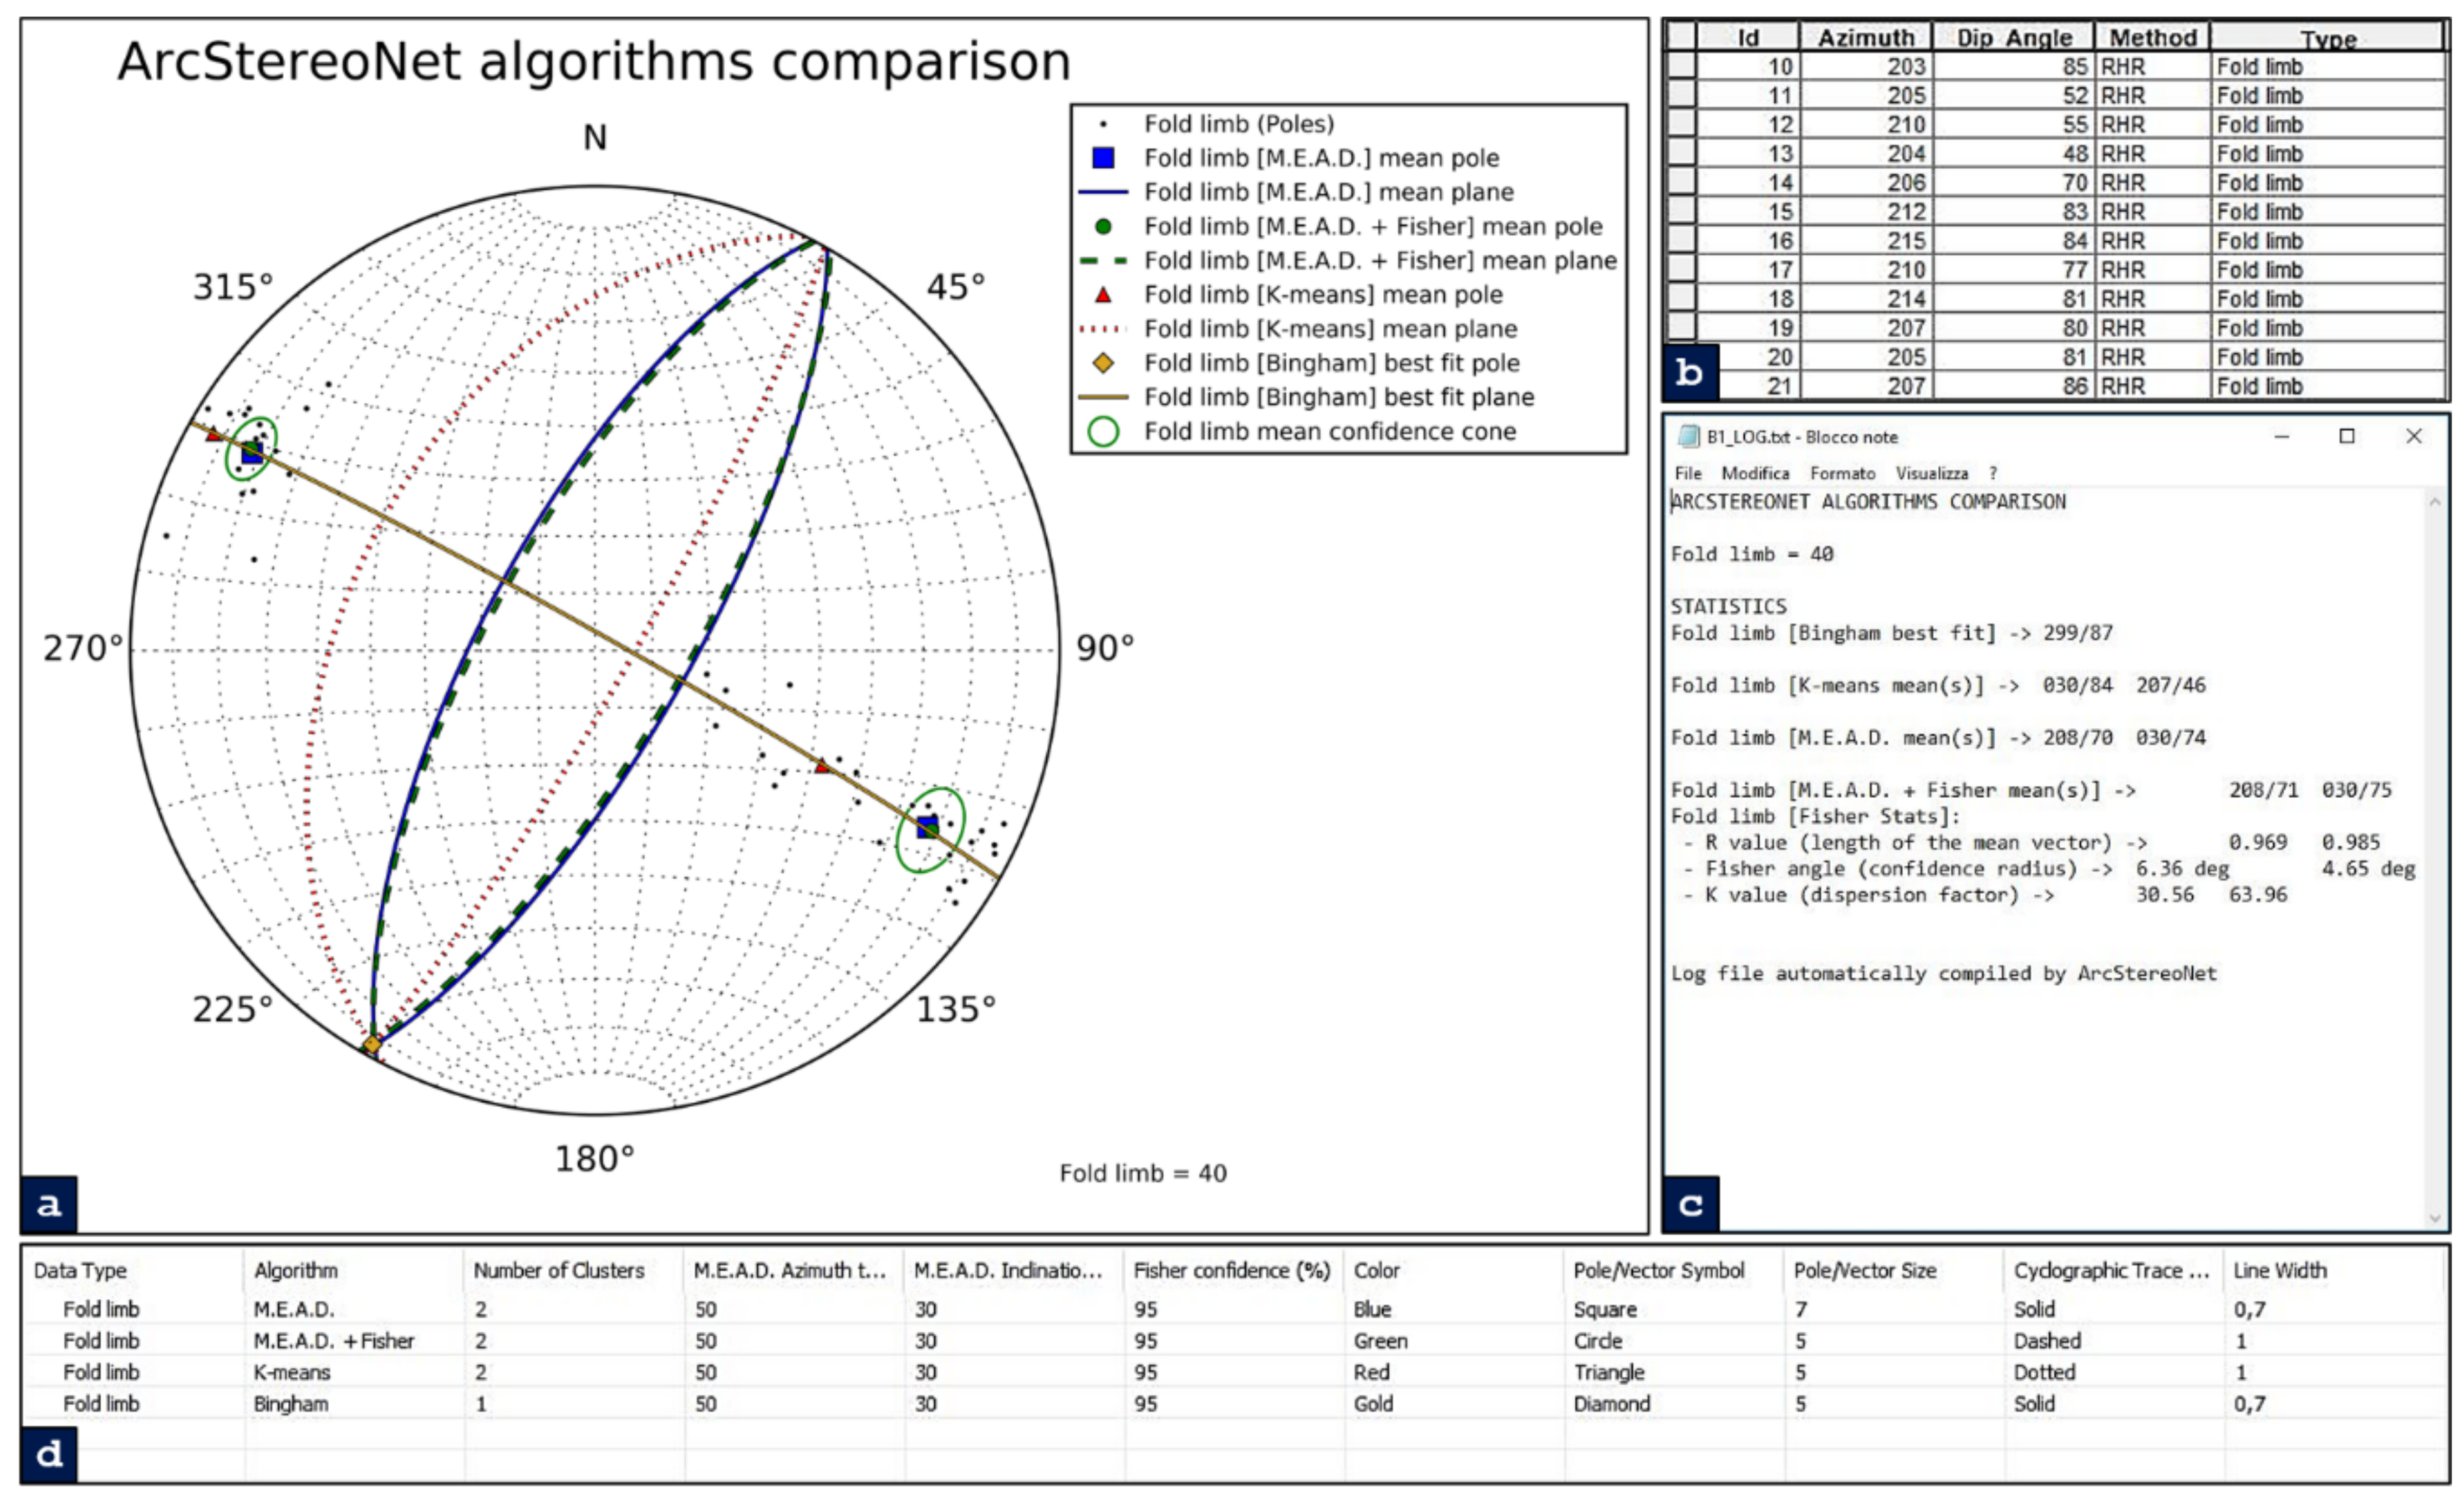Open the ? help menu in Blocco note
The image size is (2464, 1504).
1993,473
